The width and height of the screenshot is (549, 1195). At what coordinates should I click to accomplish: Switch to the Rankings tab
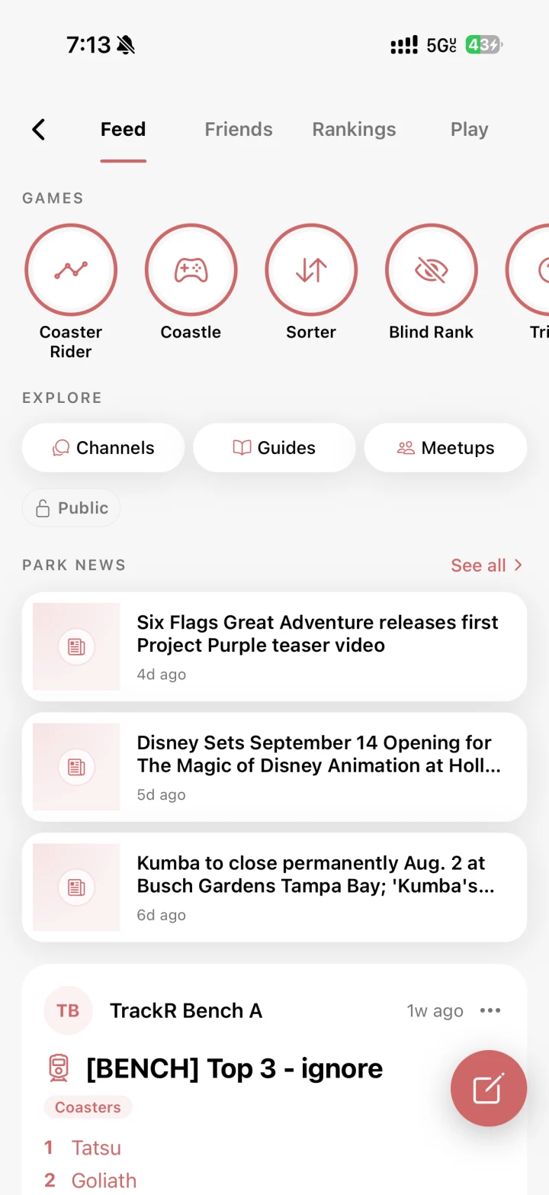point(354,130)
